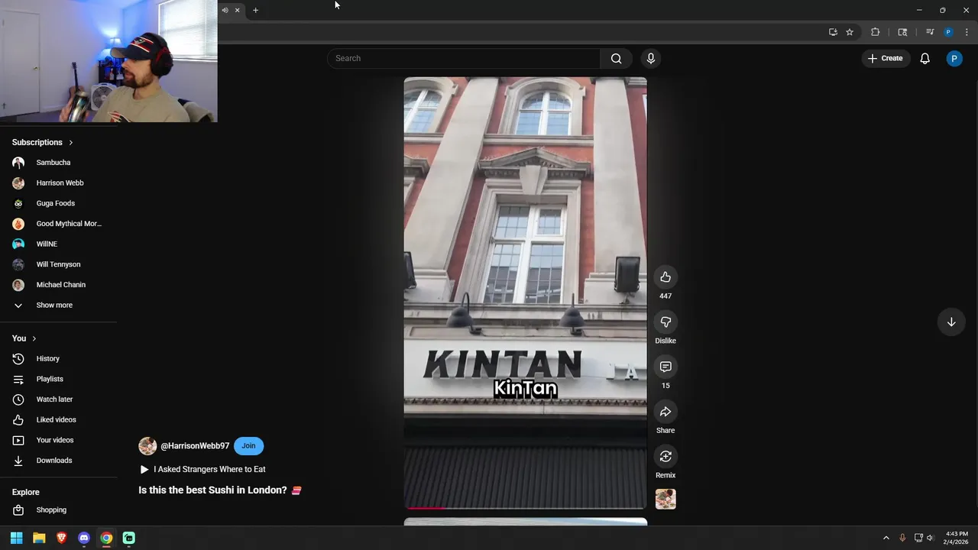The image size is (978, 550).
Task: Open Chrome three-dot menu
Action: (x=967, y=32)
